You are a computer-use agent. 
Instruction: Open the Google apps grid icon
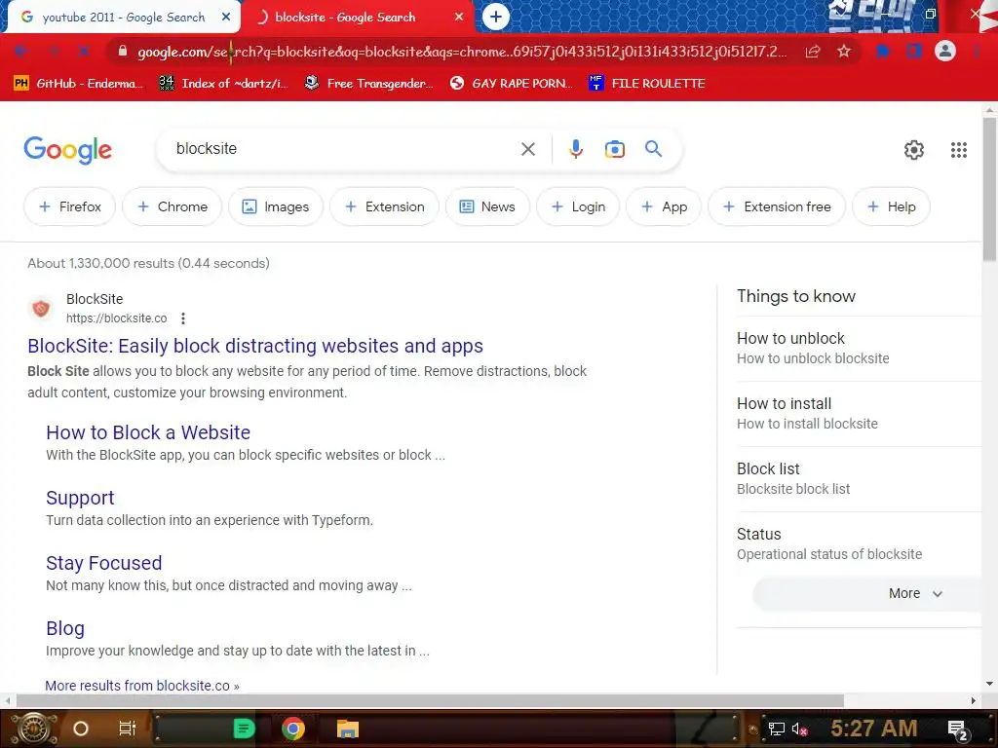tap(959, 149)
